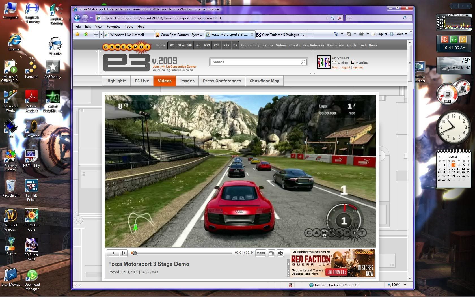Print the page with the printer icon
The image size is (475, 297).
[361, 34]
